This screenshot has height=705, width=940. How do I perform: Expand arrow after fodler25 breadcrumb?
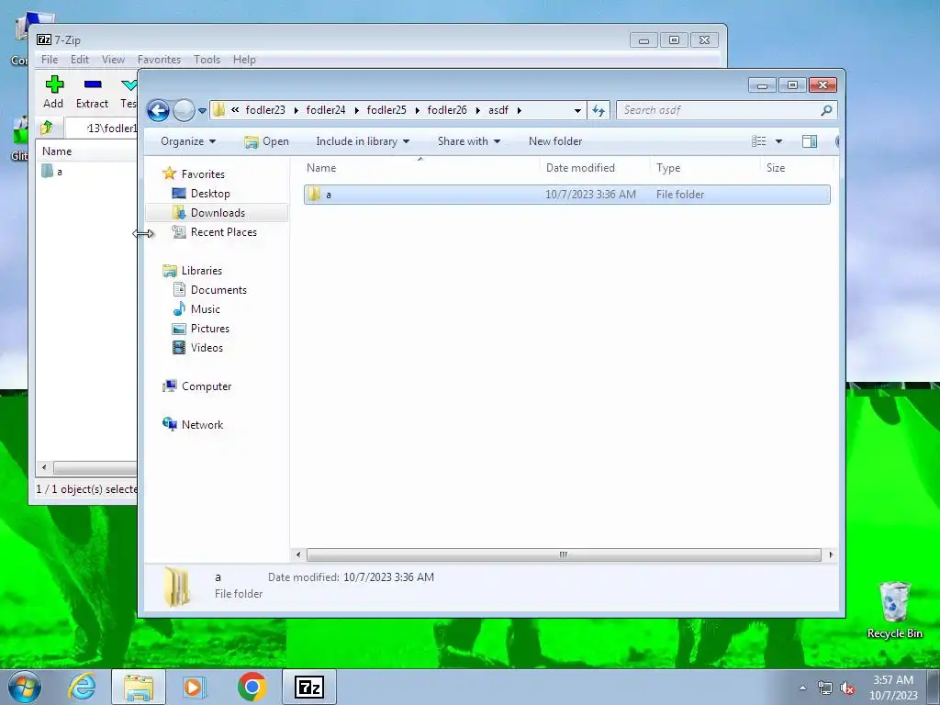(418, 110)
